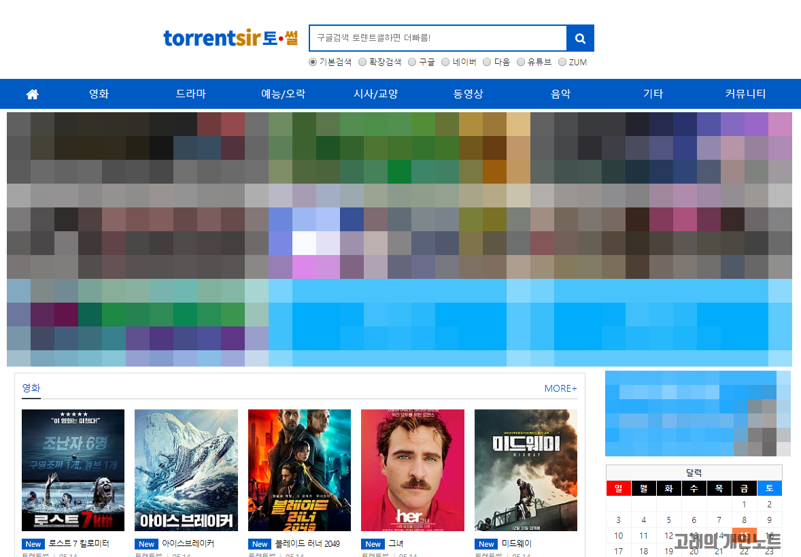Open the torrentsir logo link
This screenshot has width=801, height=557.
coord(231,38)
